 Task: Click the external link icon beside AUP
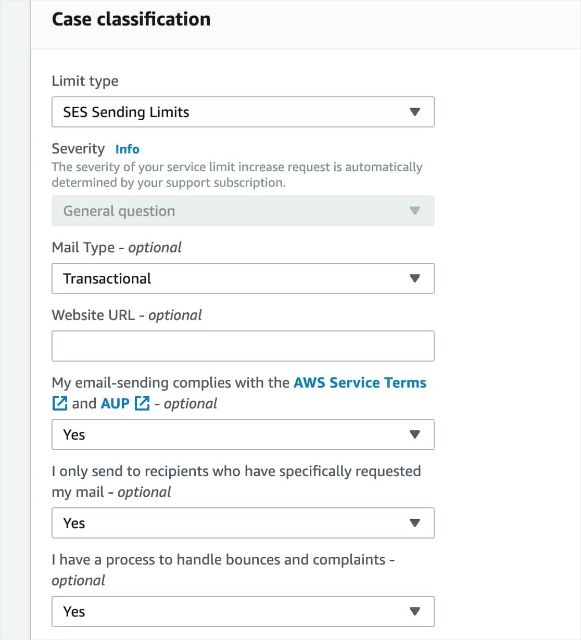click(x=142, y=403)
